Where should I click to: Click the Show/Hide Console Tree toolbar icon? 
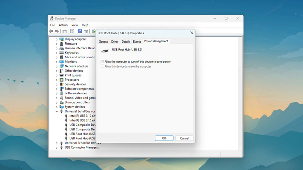point(65,31)
